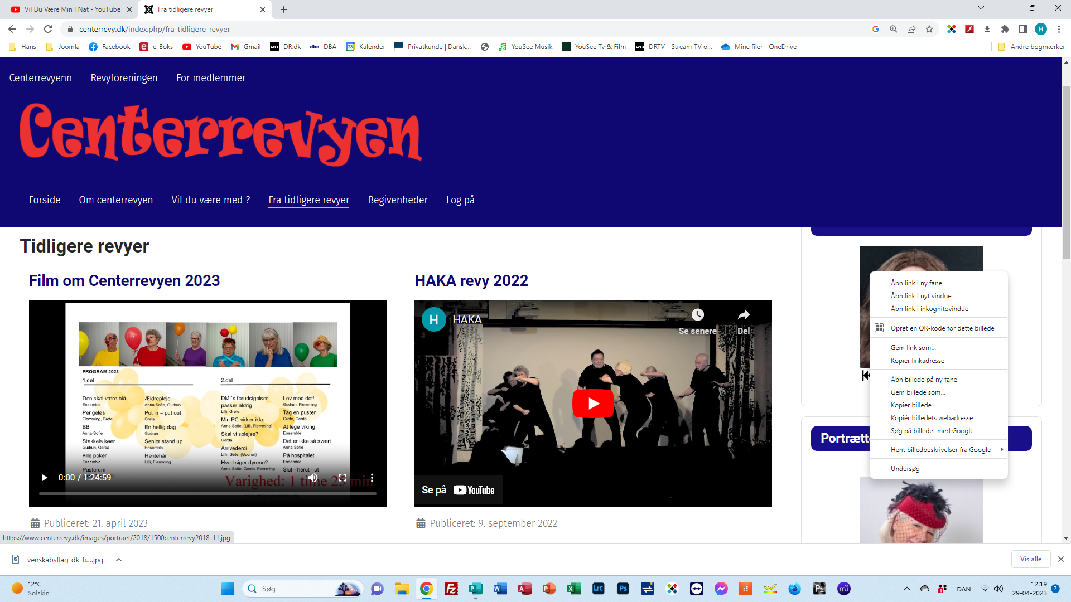Click Se på YouTube button
The image size is (1071, 602).
click(x=458, y=490)
